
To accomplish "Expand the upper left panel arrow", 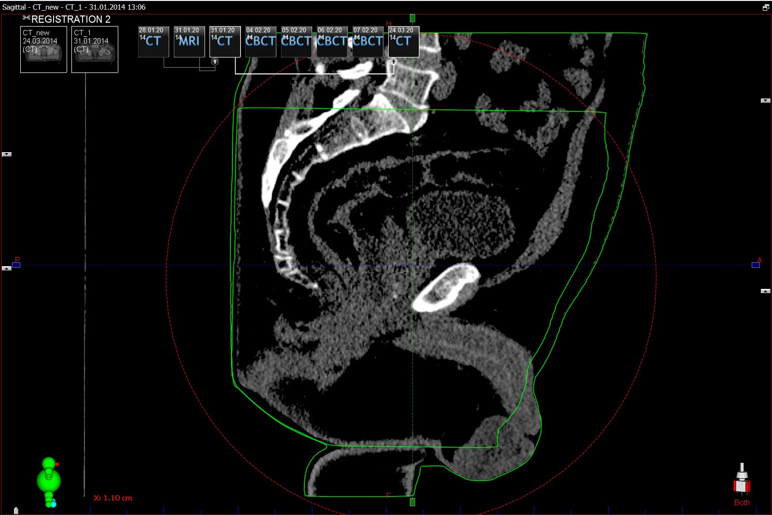I will [x=7, y=154].
